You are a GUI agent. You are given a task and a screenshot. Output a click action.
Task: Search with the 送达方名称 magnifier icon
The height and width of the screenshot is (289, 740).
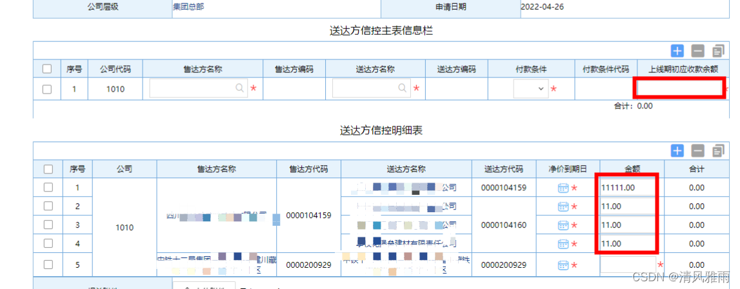click(403, 88)
